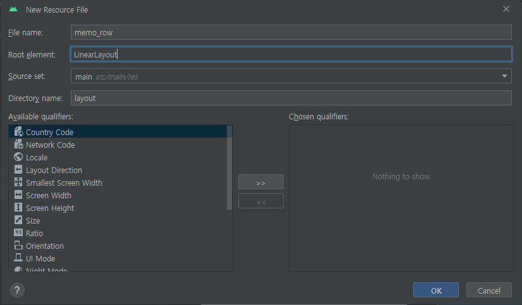Close the New Resource File dialog
The width and height of the screenshot is (522, 305).
click(x=506, y=9)
